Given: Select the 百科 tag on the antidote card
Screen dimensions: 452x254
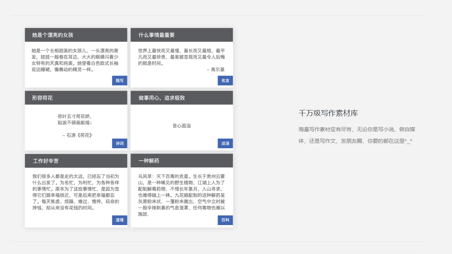Looking at the screenshot, I should pos(225,220).
